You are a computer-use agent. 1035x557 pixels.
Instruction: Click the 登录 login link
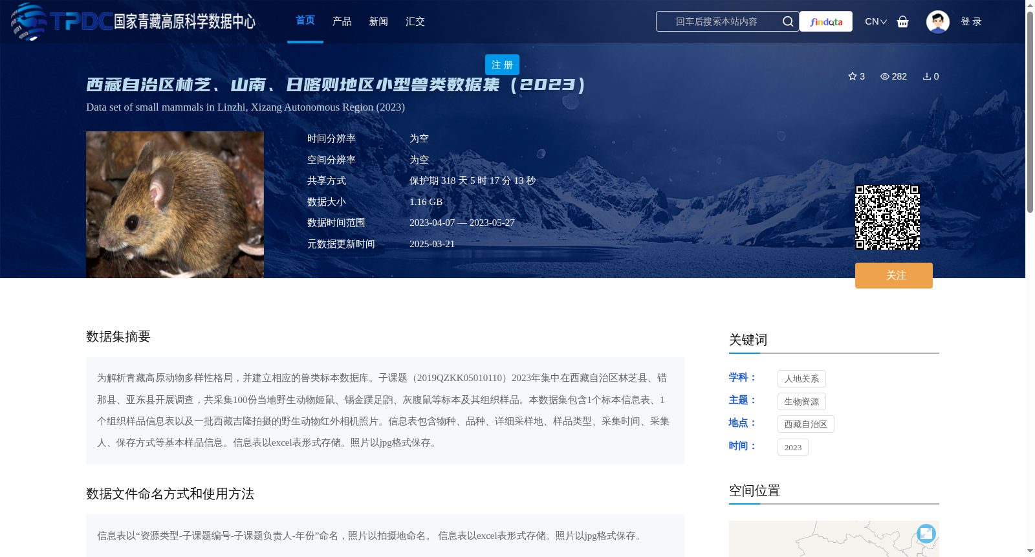[971, 21]
